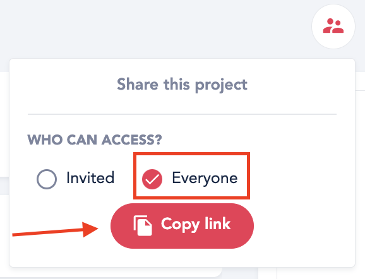The image size is (365, 279).
Task: Click the Share this project heading
Action: pyautogui.click(x=182, y=85)
